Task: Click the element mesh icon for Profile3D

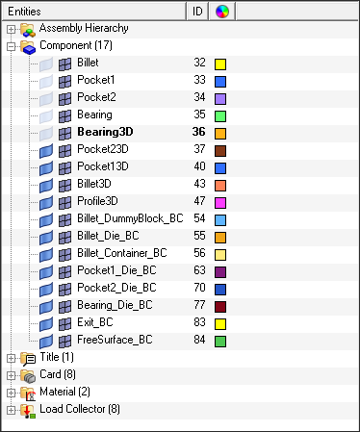Action: click(64, 203)
